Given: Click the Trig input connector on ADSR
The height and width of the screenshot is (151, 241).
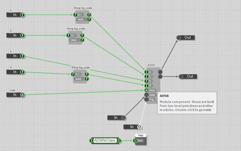Looking at the screenshot, I should pos(147,99).
